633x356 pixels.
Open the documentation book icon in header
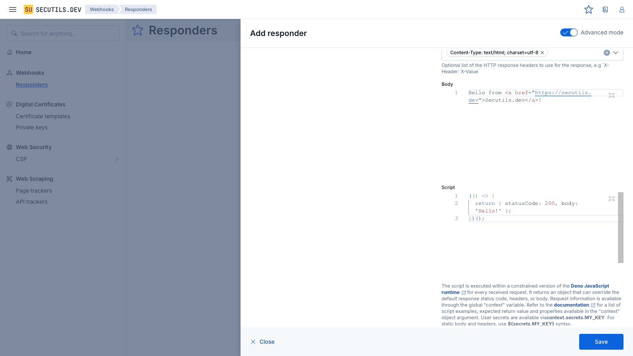[605, 9]
